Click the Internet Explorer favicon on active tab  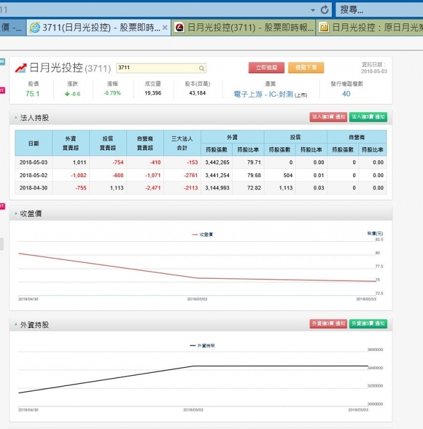35,28
